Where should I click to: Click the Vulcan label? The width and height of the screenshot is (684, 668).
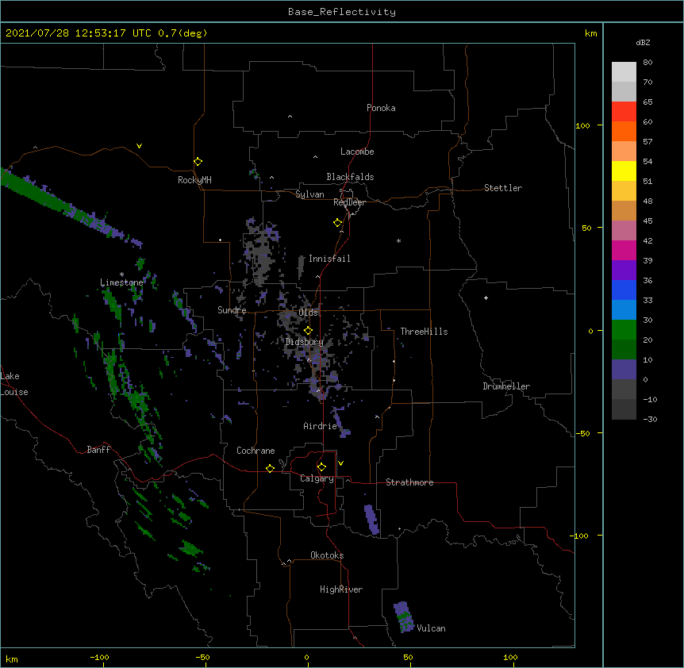pos(431,628)
